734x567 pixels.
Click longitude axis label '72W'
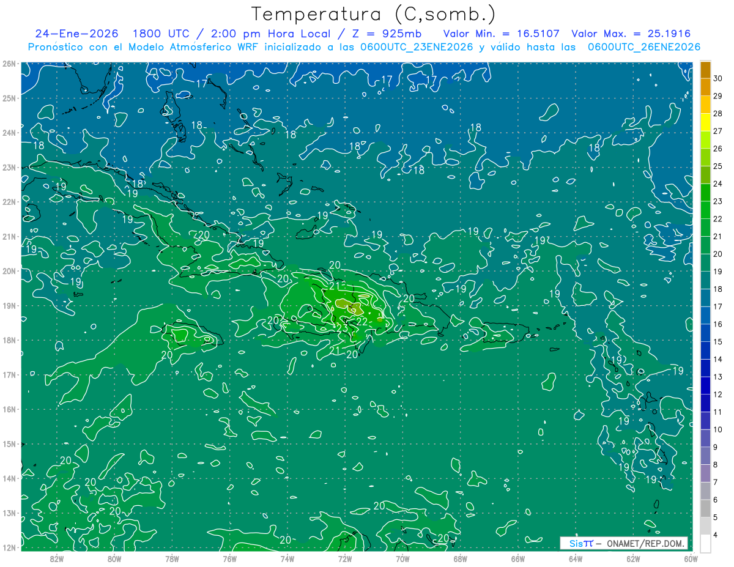pos(345,559)
